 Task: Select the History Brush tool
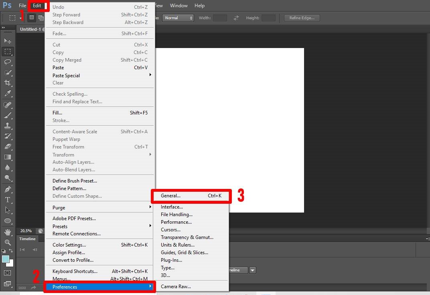(7, 136)
